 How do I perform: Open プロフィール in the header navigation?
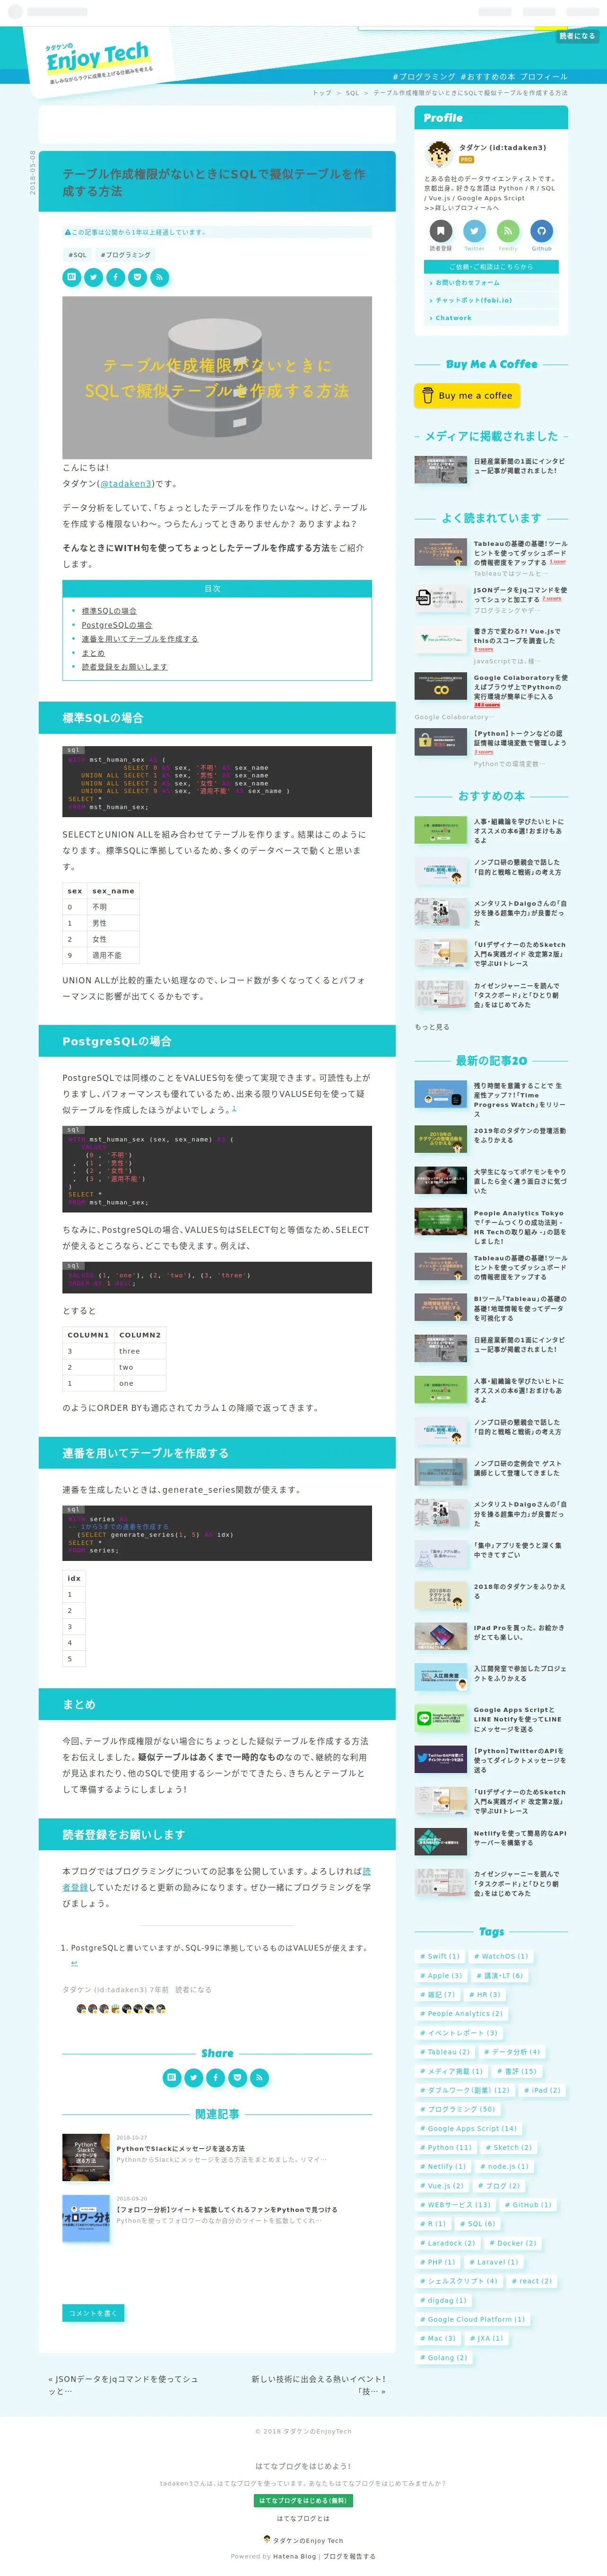(x=544, y=76)
